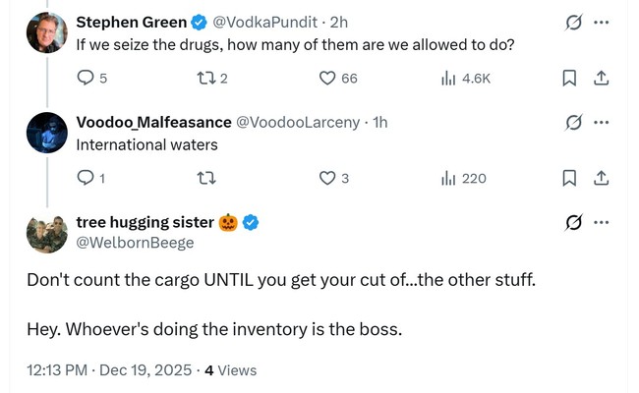
Task: View analytics for Stephen Green's tweet
Action: pyautogui.click(x=448, y=79)
